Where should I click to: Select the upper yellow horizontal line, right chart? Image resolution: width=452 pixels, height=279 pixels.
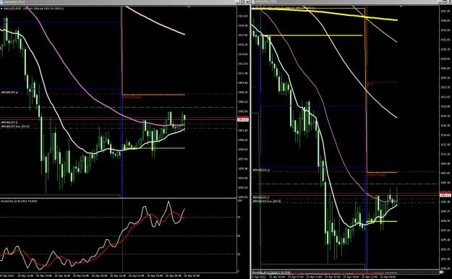pos(312,35)
